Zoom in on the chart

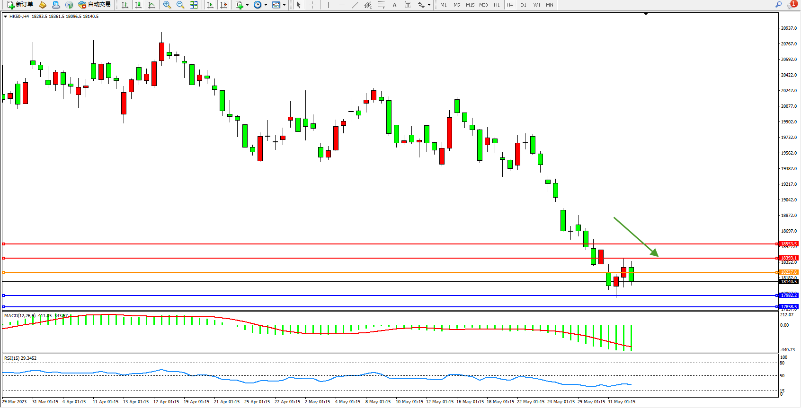(x=167, y=5)
